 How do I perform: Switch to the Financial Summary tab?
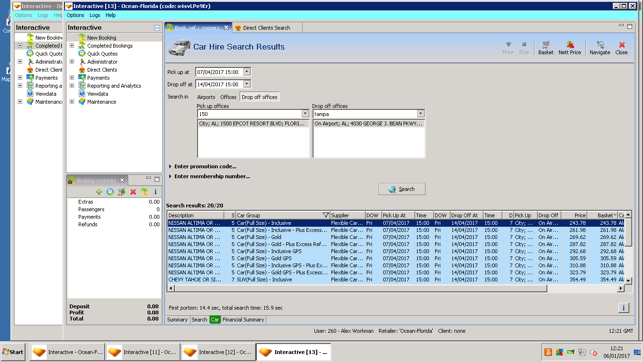[x=243, y=320]
